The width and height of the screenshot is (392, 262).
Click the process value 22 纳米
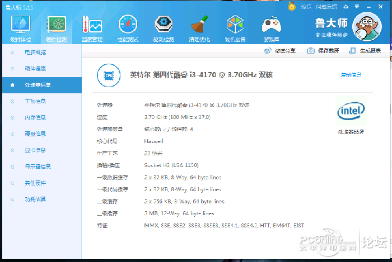(153, 153)
